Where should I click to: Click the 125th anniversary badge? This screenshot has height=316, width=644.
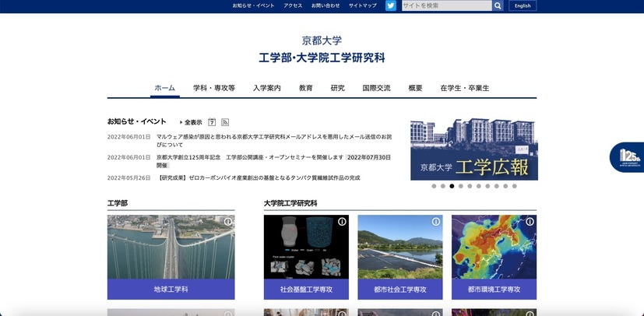(628, 157)
